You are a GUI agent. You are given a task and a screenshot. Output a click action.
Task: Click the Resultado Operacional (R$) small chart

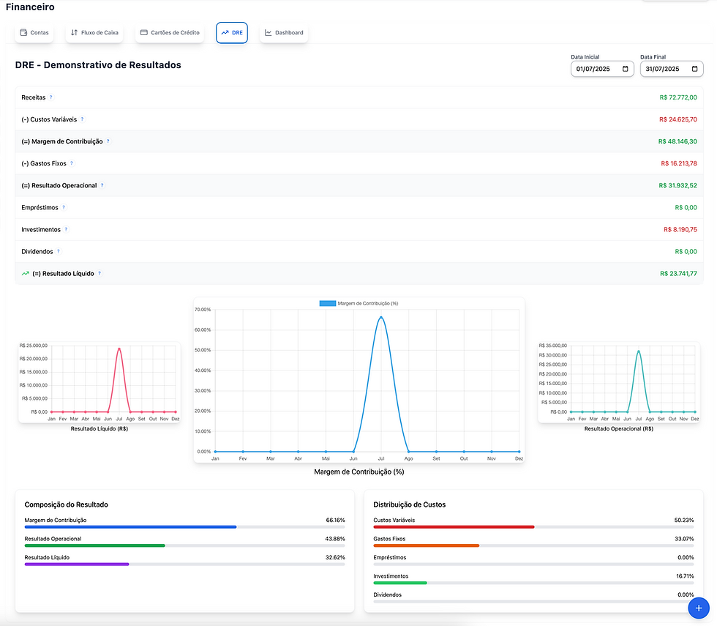click(x=619, y=382)
